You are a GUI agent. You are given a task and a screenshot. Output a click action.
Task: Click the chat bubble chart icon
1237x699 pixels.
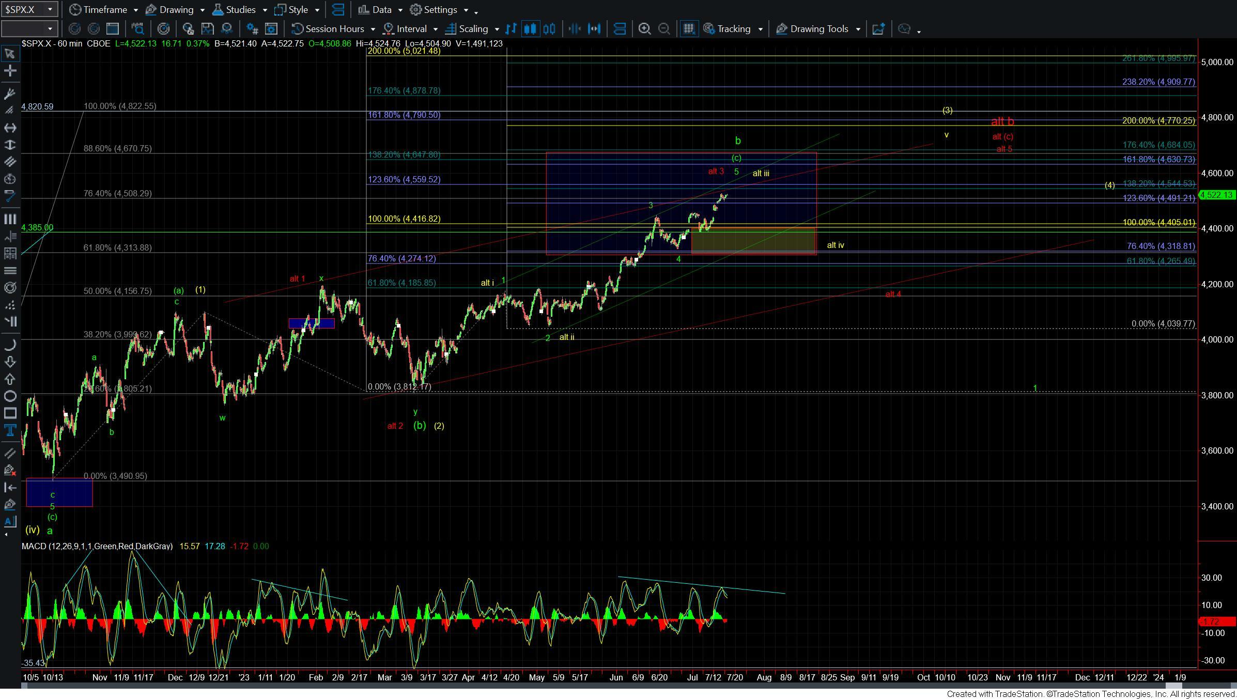904,29
